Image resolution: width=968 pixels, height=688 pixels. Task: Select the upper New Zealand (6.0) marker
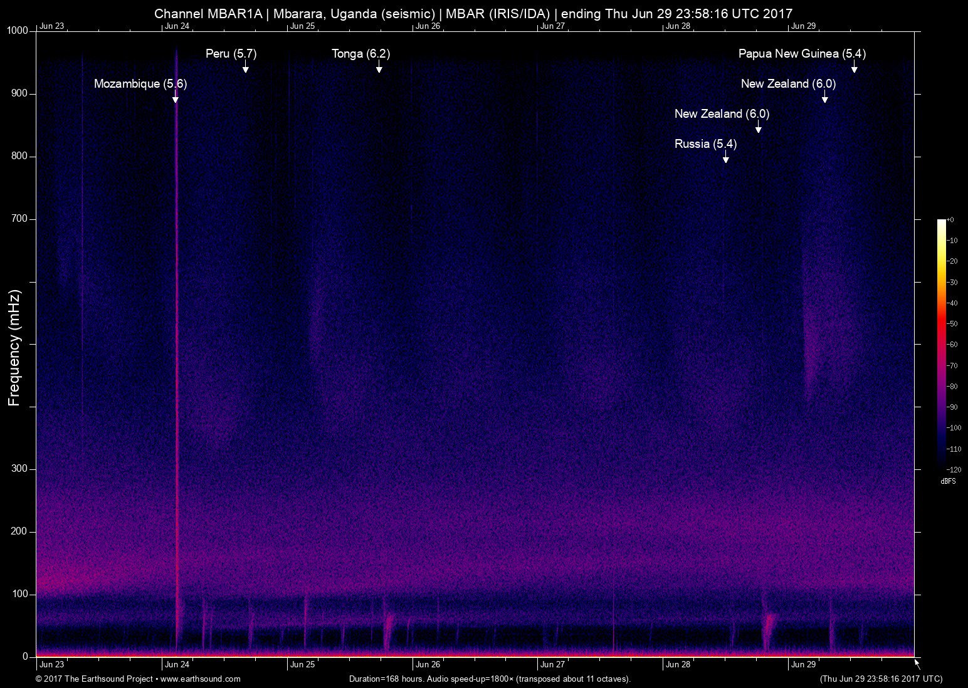click(x=788, y=83)
